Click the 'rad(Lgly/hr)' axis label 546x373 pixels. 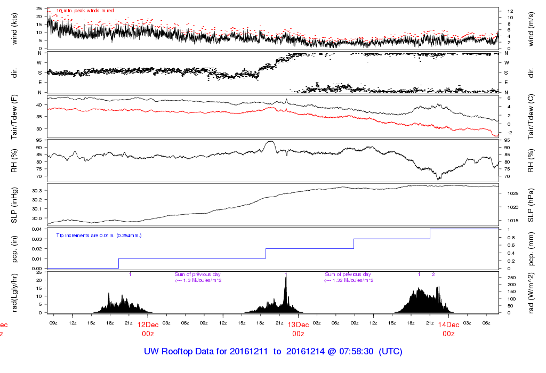click(x=14, y=293)
